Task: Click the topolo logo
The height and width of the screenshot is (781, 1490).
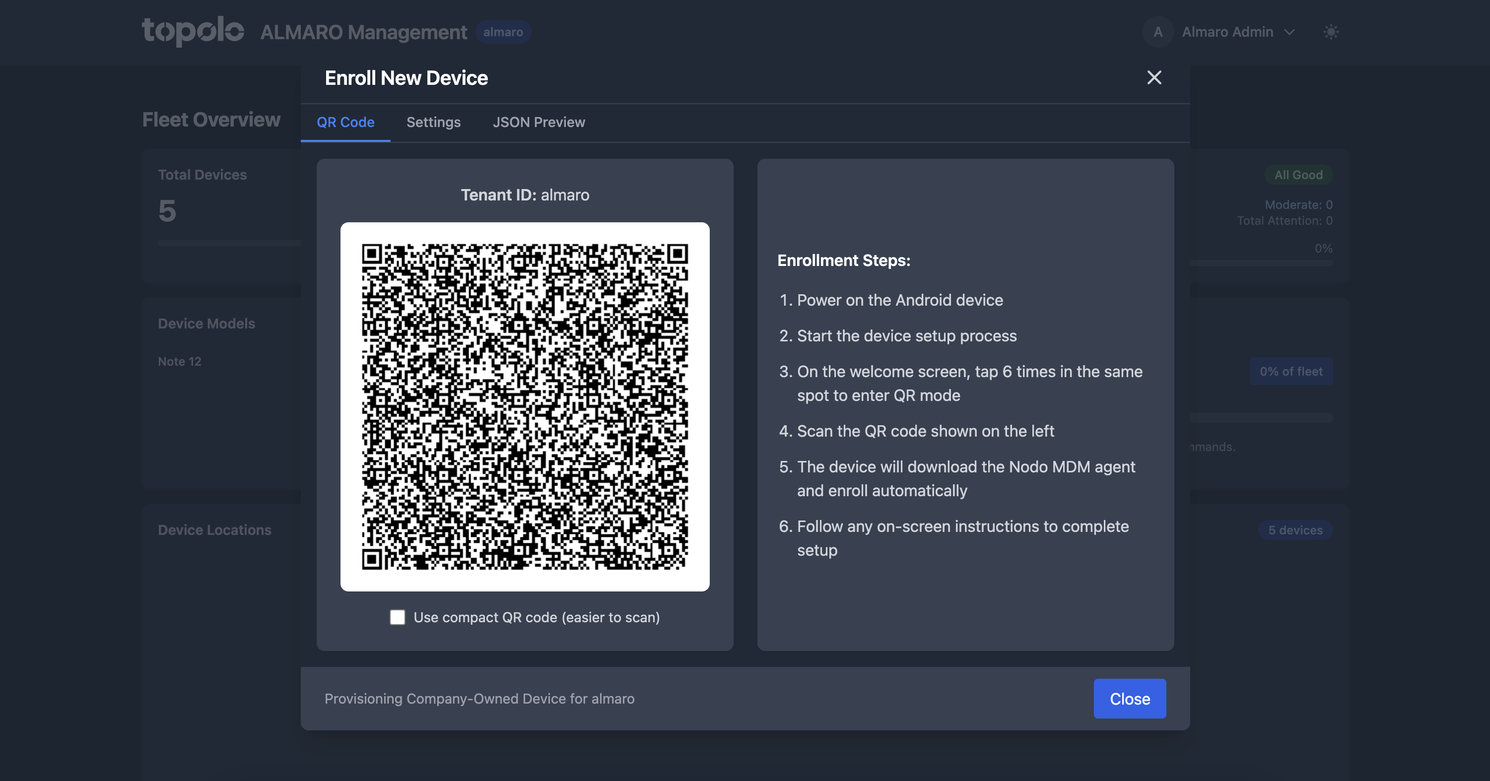Action: (193, 31)
